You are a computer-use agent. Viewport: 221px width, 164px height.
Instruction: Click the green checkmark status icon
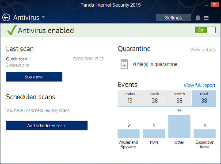pyautogui.click(x=12, y=30)
